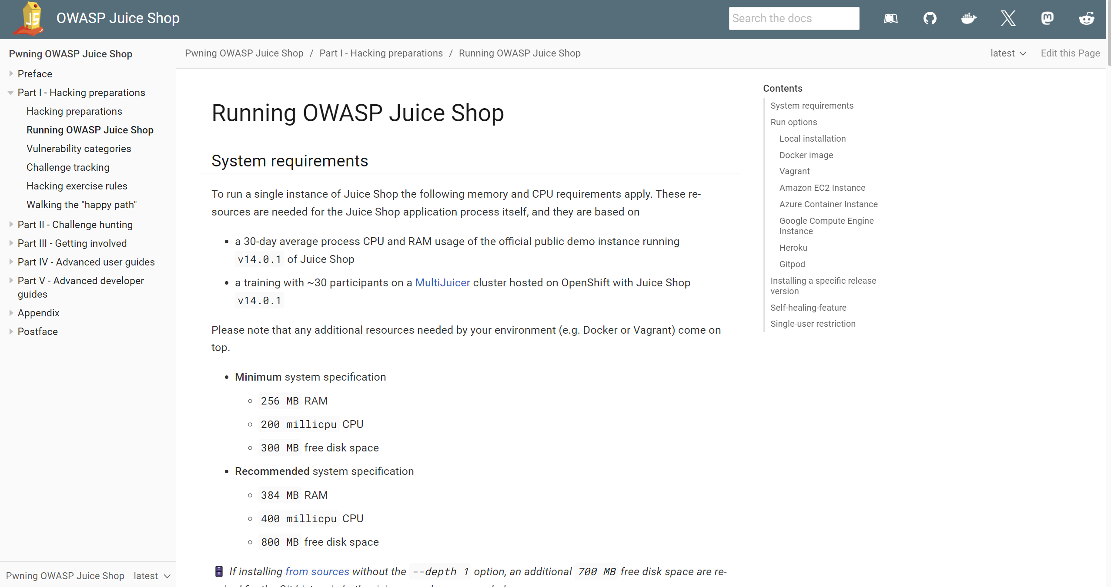Screen dimensions: 1111x587
Task: Open Vulnerability categories sidebar page
Action: (x=79, y=149)
